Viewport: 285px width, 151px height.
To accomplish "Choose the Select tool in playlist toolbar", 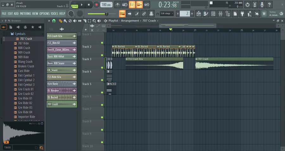I will click(x=89, y=21).
